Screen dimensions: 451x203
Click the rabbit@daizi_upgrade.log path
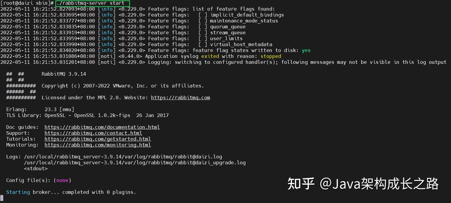tap(135, 163)
